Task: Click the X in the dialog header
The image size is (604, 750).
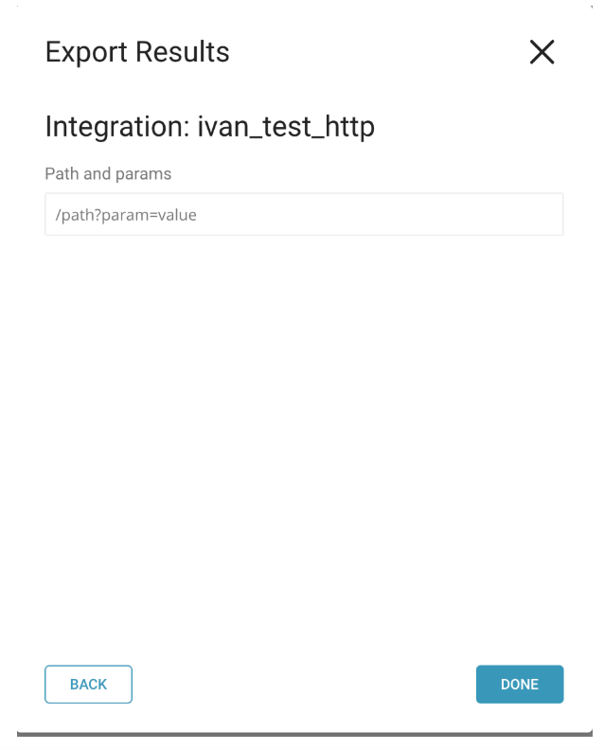Action: coord(542,52)
